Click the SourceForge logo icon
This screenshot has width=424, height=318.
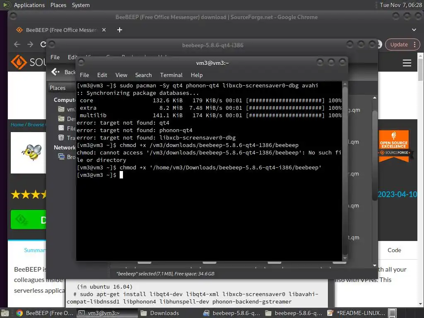point(19,62)
